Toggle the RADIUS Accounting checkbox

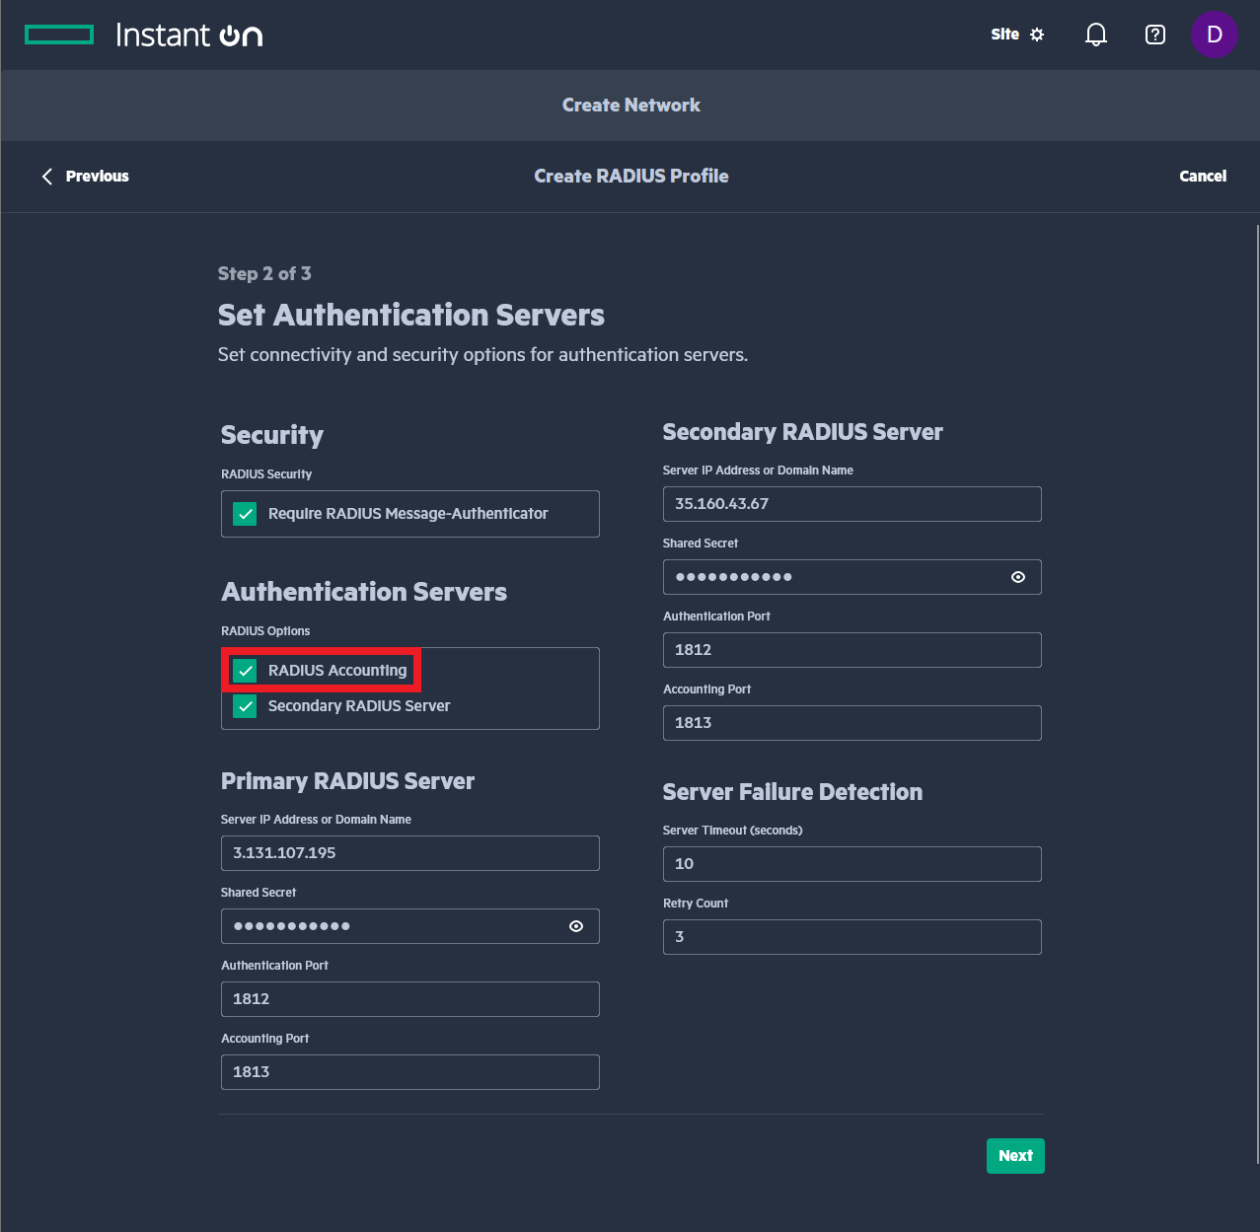[x=245, y=671]
